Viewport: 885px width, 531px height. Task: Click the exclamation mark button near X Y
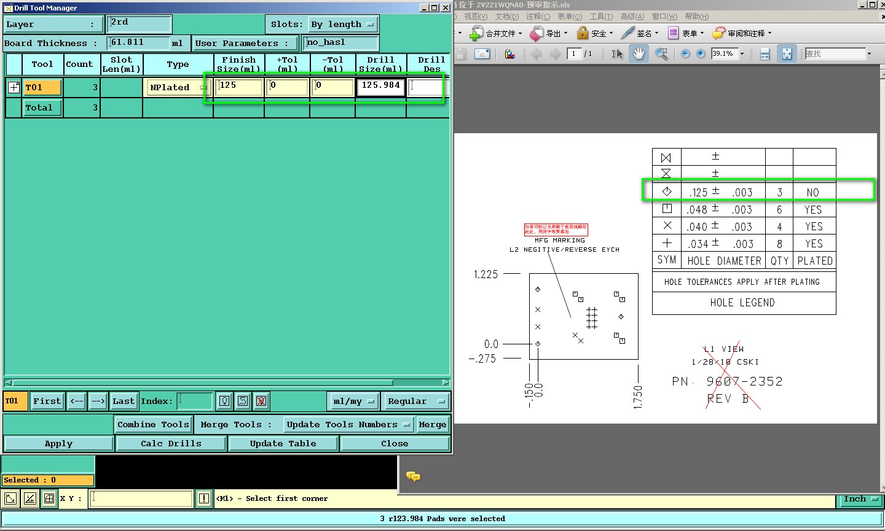pos(204,498)
